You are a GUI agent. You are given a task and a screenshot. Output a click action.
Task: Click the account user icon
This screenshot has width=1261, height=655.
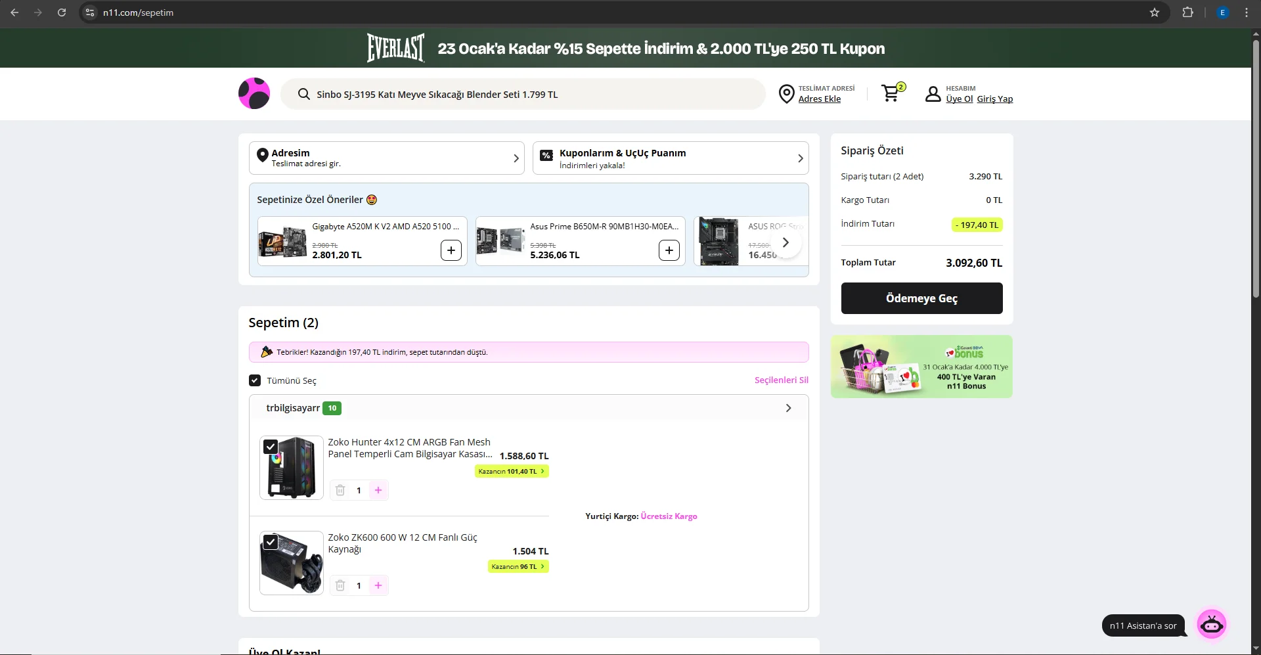[x=933, y=94]
